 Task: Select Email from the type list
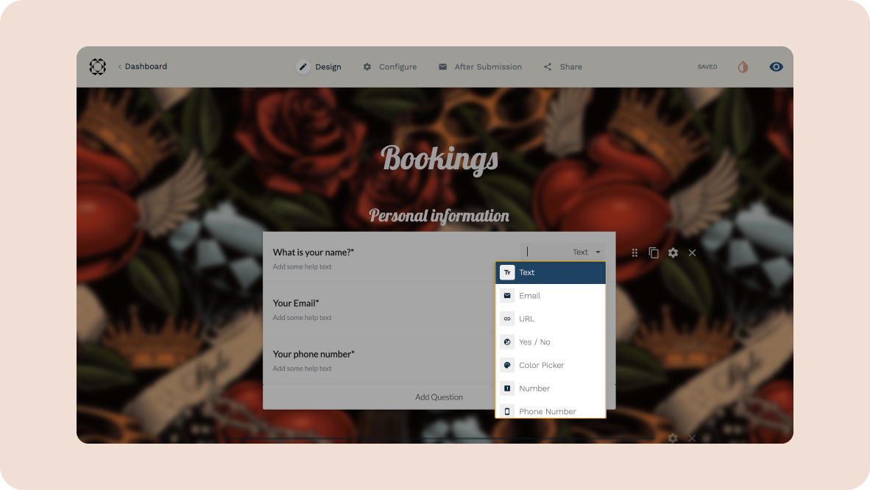[x=551, y=296]
